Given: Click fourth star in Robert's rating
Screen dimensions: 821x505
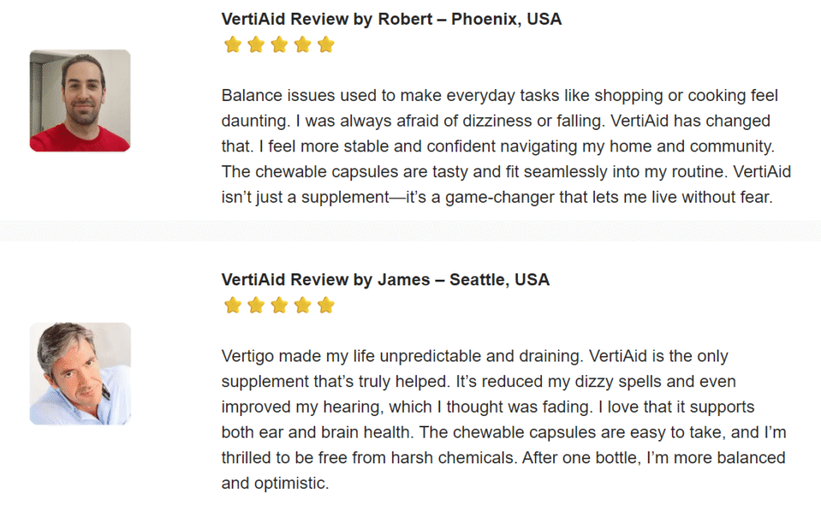Looking at the screenshot, I should [302, 44].
